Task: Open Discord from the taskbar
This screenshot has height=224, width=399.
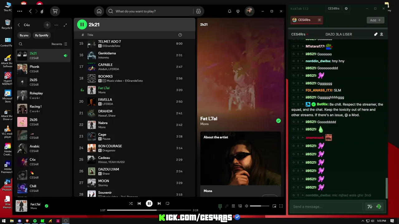Action: pos(19,221)
